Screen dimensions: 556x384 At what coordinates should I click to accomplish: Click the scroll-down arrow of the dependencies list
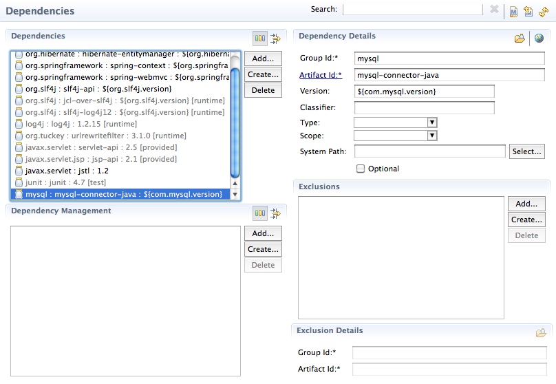coord(235,194)
